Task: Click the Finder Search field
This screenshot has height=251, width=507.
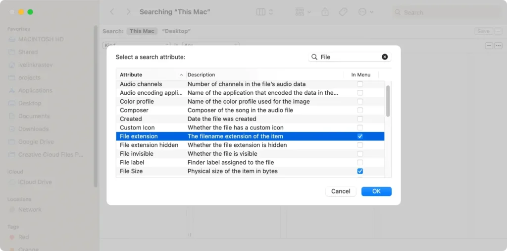Action: 447,12
